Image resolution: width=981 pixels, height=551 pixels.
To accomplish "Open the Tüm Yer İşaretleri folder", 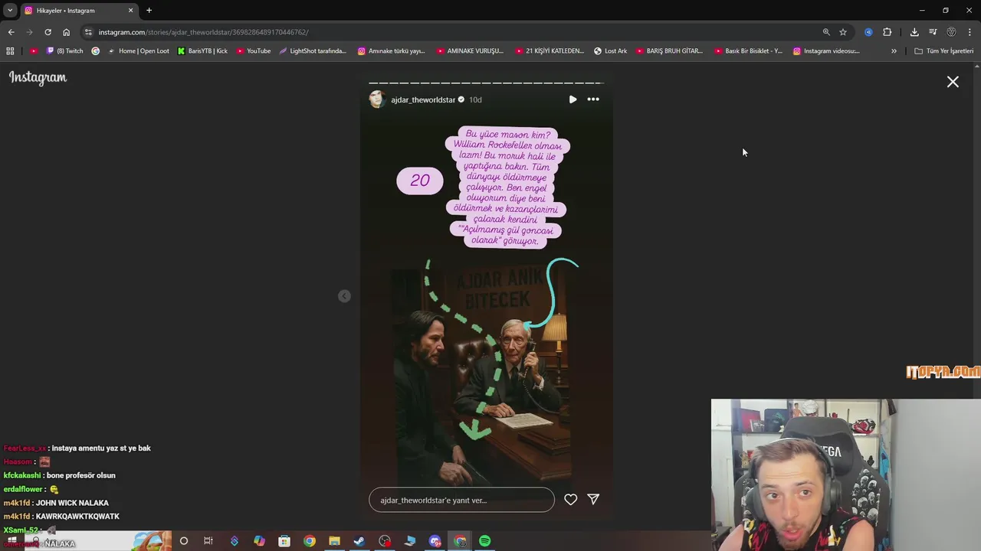I will pos(943,51).
